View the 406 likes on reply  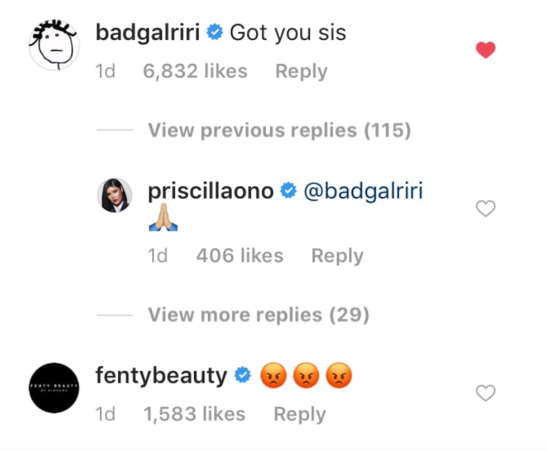pos(239,256)
